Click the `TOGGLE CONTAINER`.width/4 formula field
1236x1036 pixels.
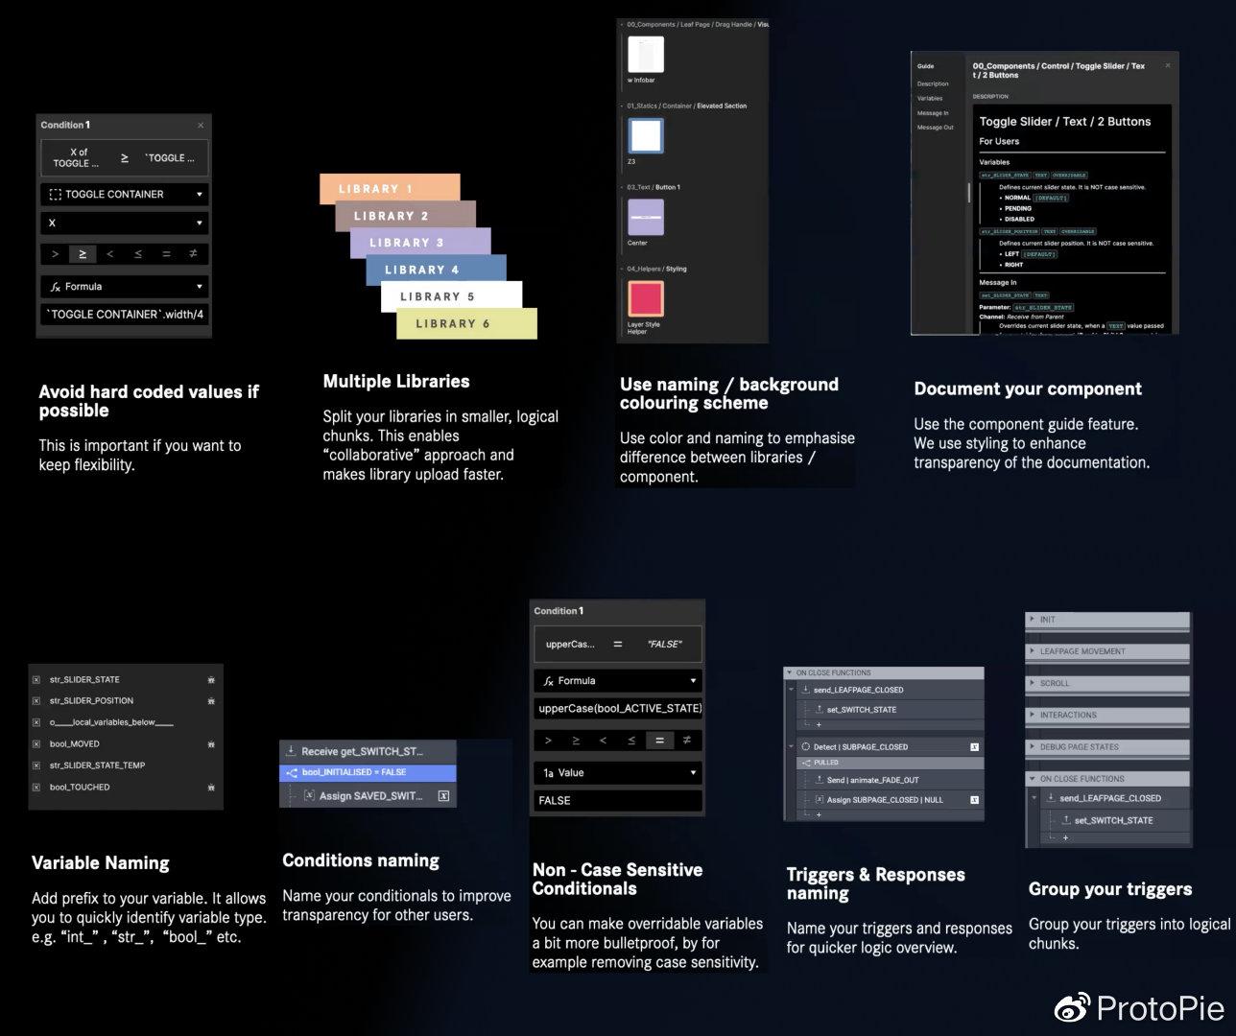coord(125,315)
